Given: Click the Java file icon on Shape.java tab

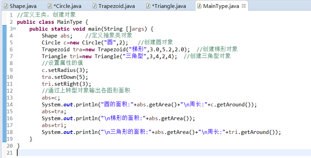Looking at the screenshot, I should pyautogui.click(x=6, y=6).
